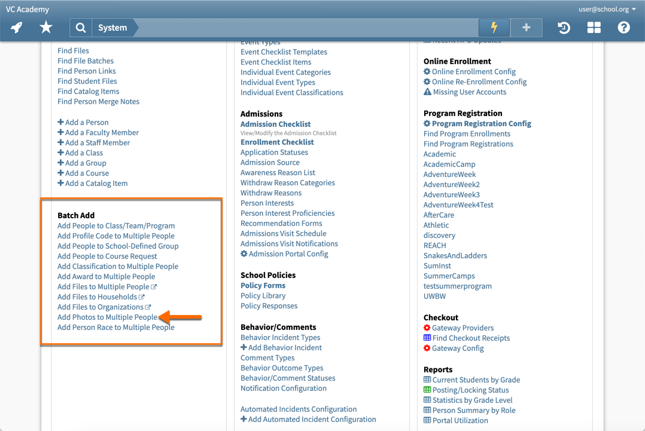Click the plus icon in the top toolbar

[525, 27]
